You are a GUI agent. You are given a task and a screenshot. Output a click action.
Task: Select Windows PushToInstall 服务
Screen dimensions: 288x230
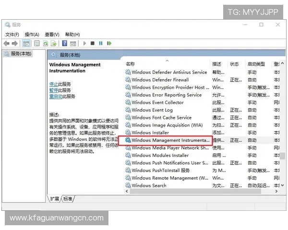[x=161, y=170]
